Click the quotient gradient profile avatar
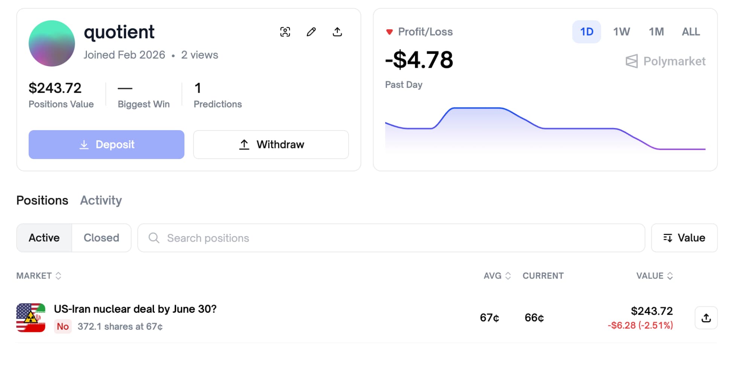The height and width of the screenshot is (368, 753). click(x=52, y=44)
